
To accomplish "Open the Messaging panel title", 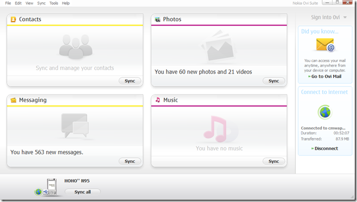I will pyautogui.click(x=33, y=100).
